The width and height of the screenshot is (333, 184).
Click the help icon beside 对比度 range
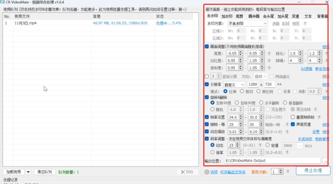(269, 61)
